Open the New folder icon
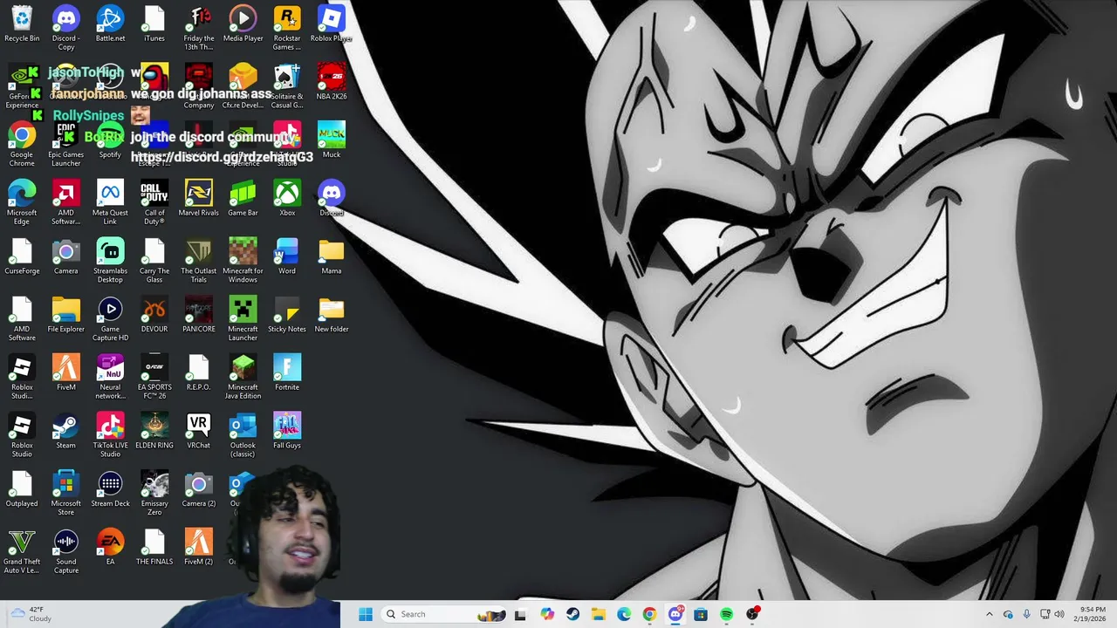 click(x=331, y=315)
